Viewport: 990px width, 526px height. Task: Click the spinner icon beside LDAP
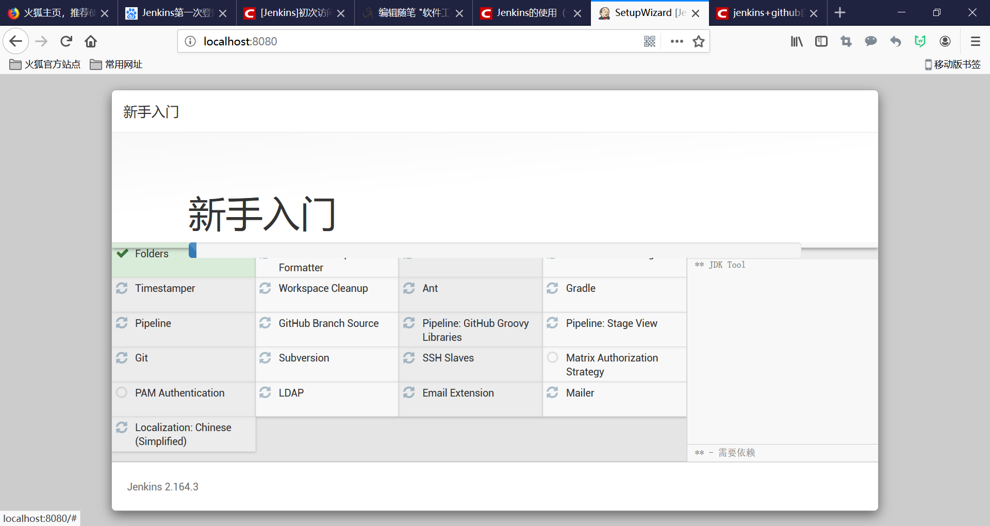(x=265, y=393)
